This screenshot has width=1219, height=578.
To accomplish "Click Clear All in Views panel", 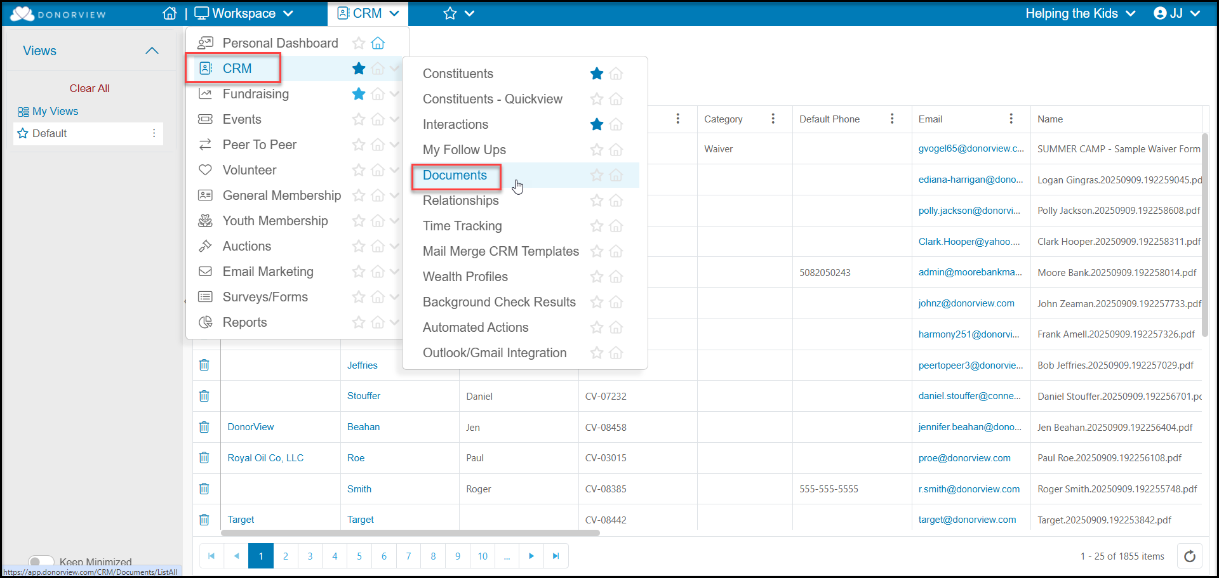I will [x=90, y=88].
